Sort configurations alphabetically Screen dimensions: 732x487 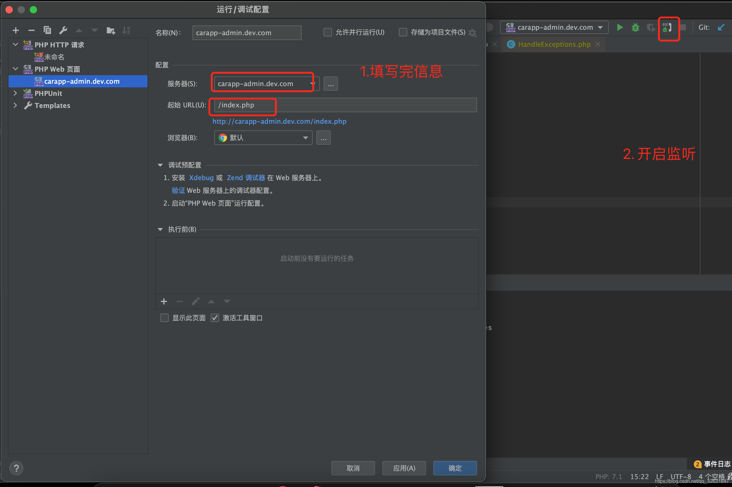pyautogui.click(x=126, y=30)
